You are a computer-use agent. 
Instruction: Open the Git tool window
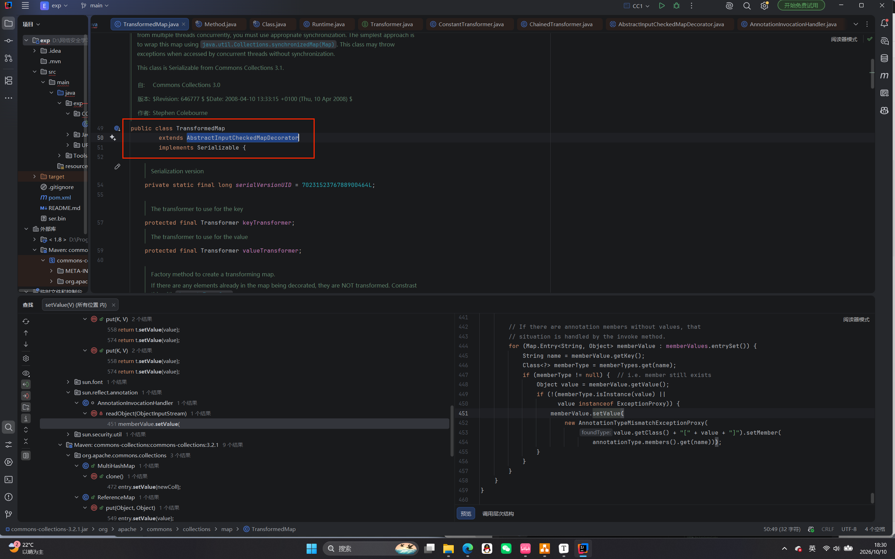coord(8,514)
